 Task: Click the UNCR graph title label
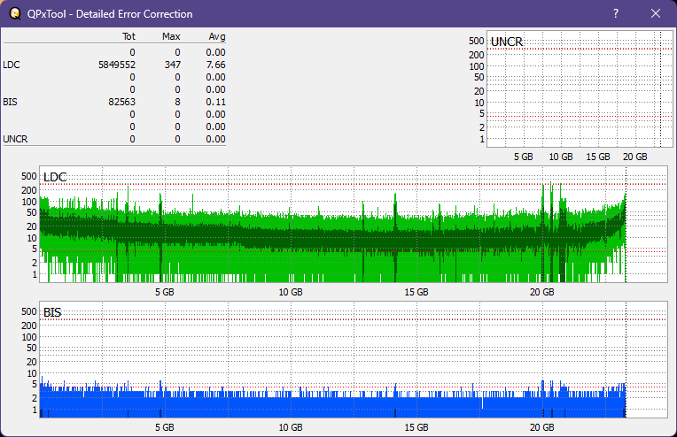pos(507,42)
